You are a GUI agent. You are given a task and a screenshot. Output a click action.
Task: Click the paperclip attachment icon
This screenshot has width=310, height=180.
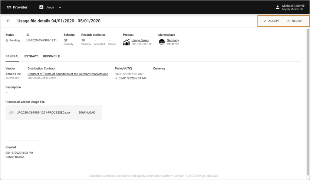pyautogui.click(x=12, y=113)
